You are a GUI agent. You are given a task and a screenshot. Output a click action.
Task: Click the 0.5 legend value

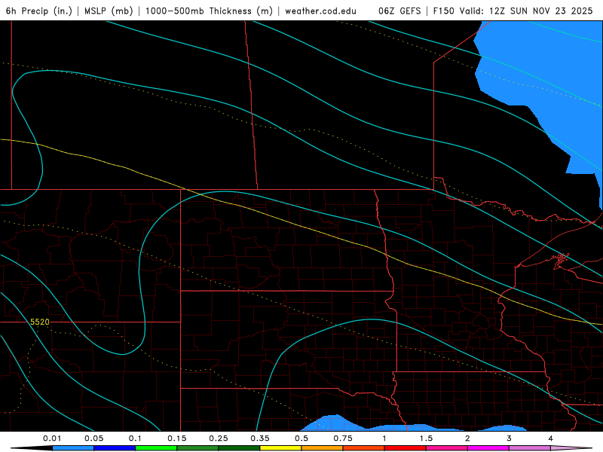pos(301,438)
